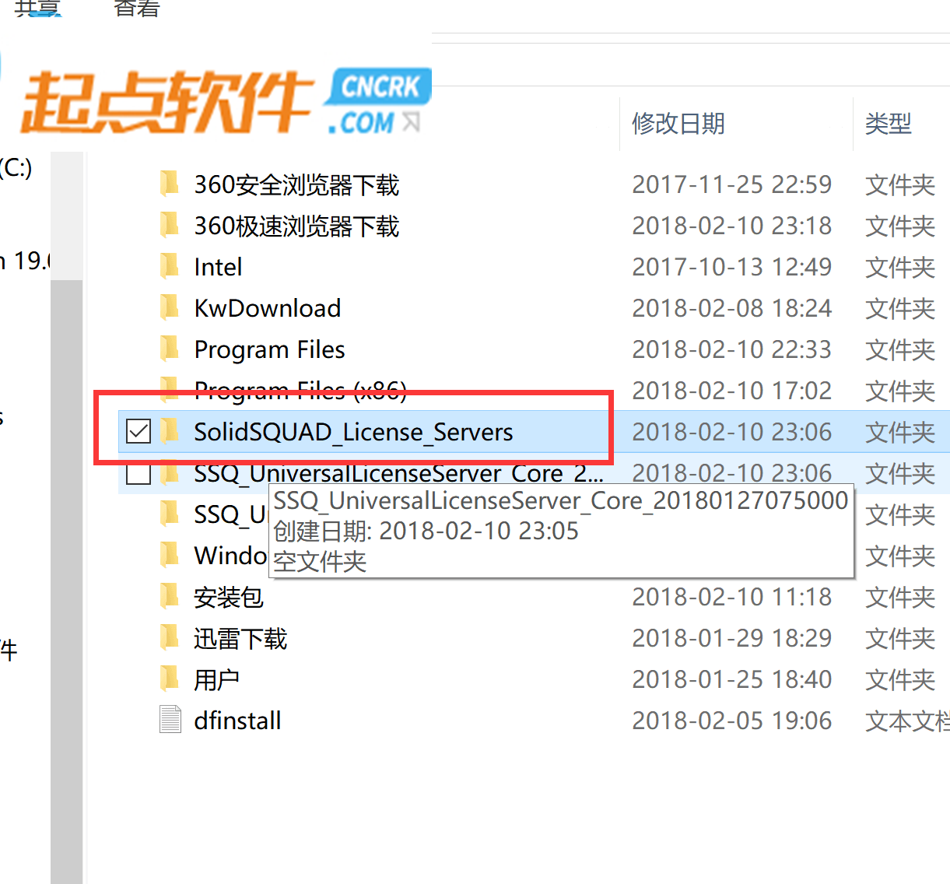Viewport: 950px width, 884px height.
Task: Select the 360极速浏览器下载 folder name
Action: [296, 226]
